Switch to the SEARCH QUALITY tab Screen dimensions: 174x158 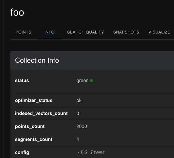point(85,32)
